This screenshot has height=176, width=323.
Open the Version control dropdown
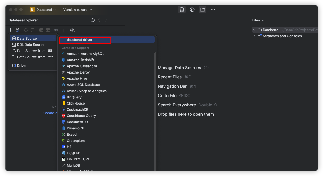[x=78, y=10]
